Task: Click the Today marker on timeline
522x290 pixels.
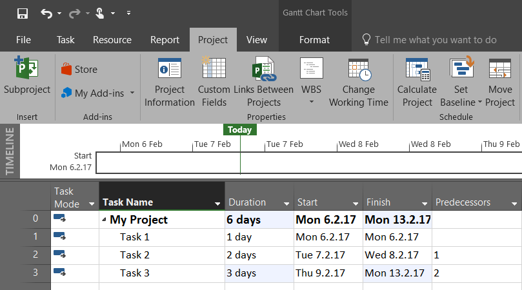Action: tap(240, 130)
